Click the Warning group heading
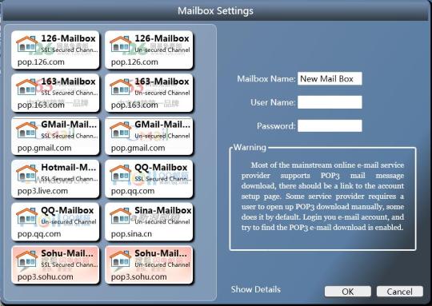This screenshot has height=306, width=432. pos(250,148)
